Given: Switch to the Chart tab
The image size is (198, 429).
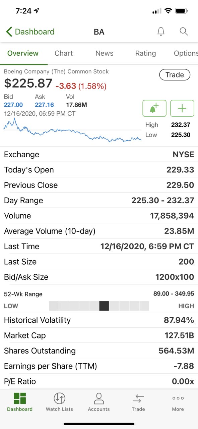Looking at the screenshot, I should click(x=64, y=53).
